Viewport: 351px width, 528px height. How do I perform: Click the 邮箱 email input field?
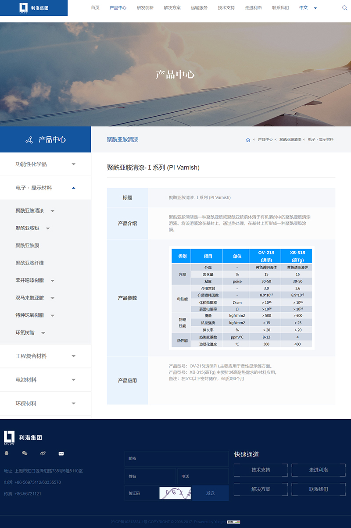pos(176,458)
